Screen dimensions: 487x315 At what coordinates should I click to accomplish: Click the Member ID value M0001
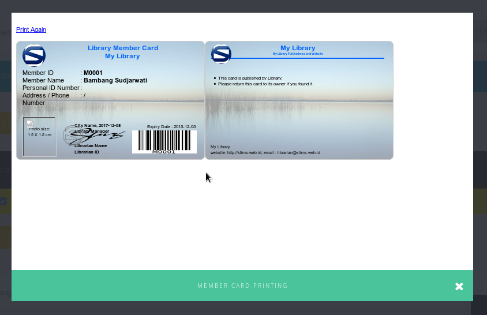93,73
